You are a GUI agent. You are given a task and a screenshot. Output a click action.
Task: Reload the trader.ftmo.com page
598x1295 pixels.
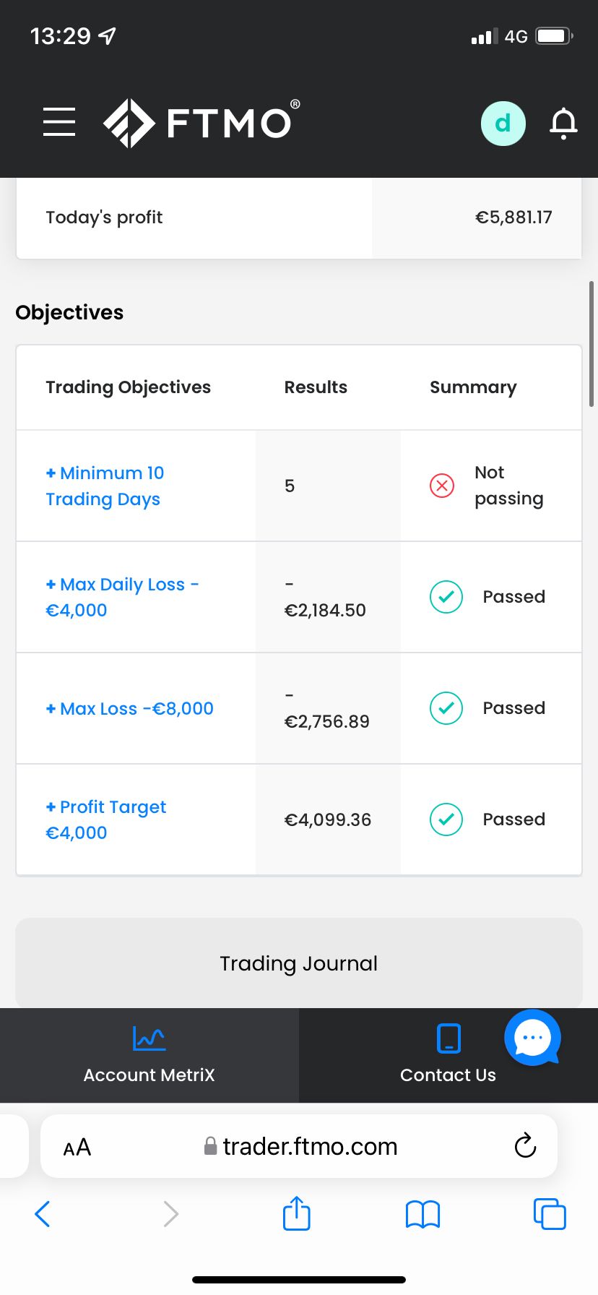pos(525,1145)
